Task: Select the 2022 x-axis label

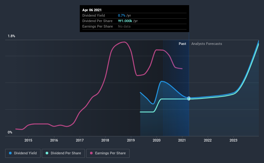Action: coord(208,140)
